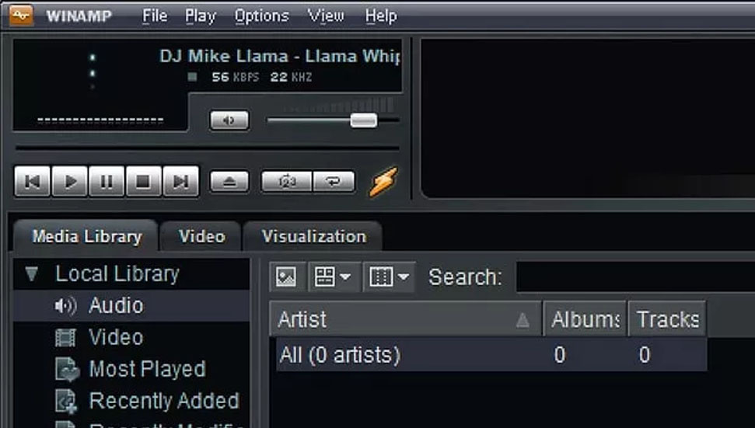Collapse the Local Library tree
The width and height of the screenshot is (755, 428).
point(32,273)
